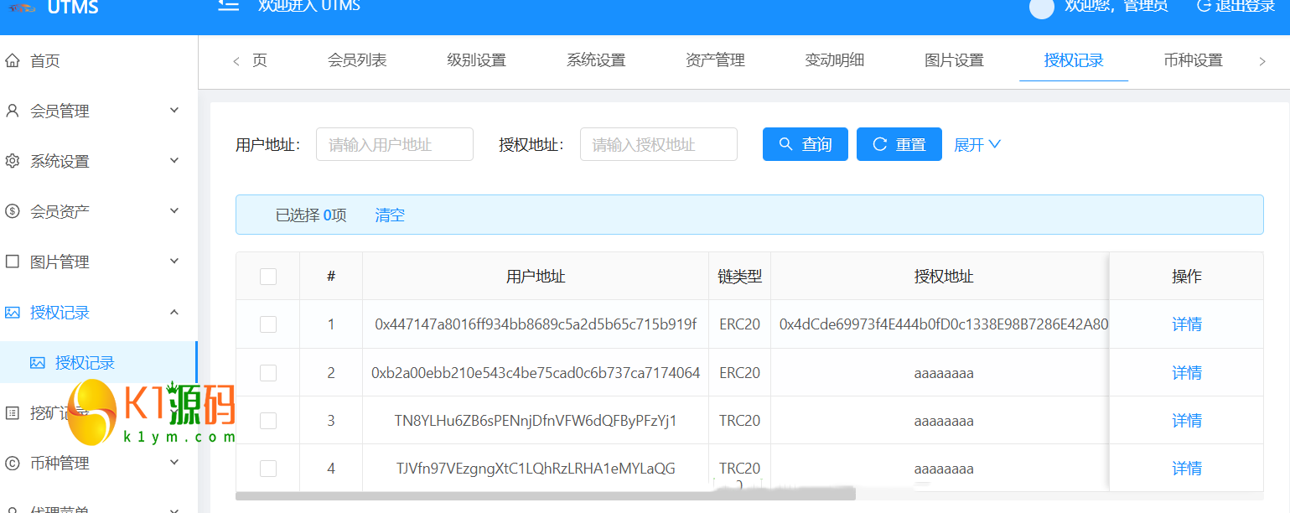Viewport: 1290px width, 513px height.
Task: Focus the 授权地址 input field
Action: point(659,144)
